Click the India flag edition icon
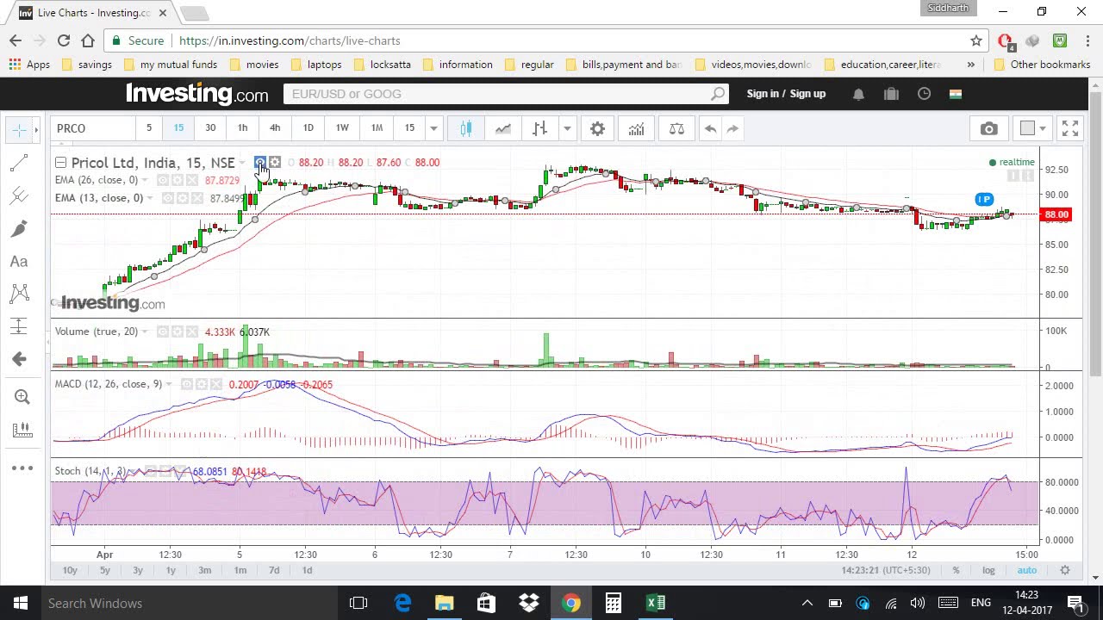 coord(956,94)
